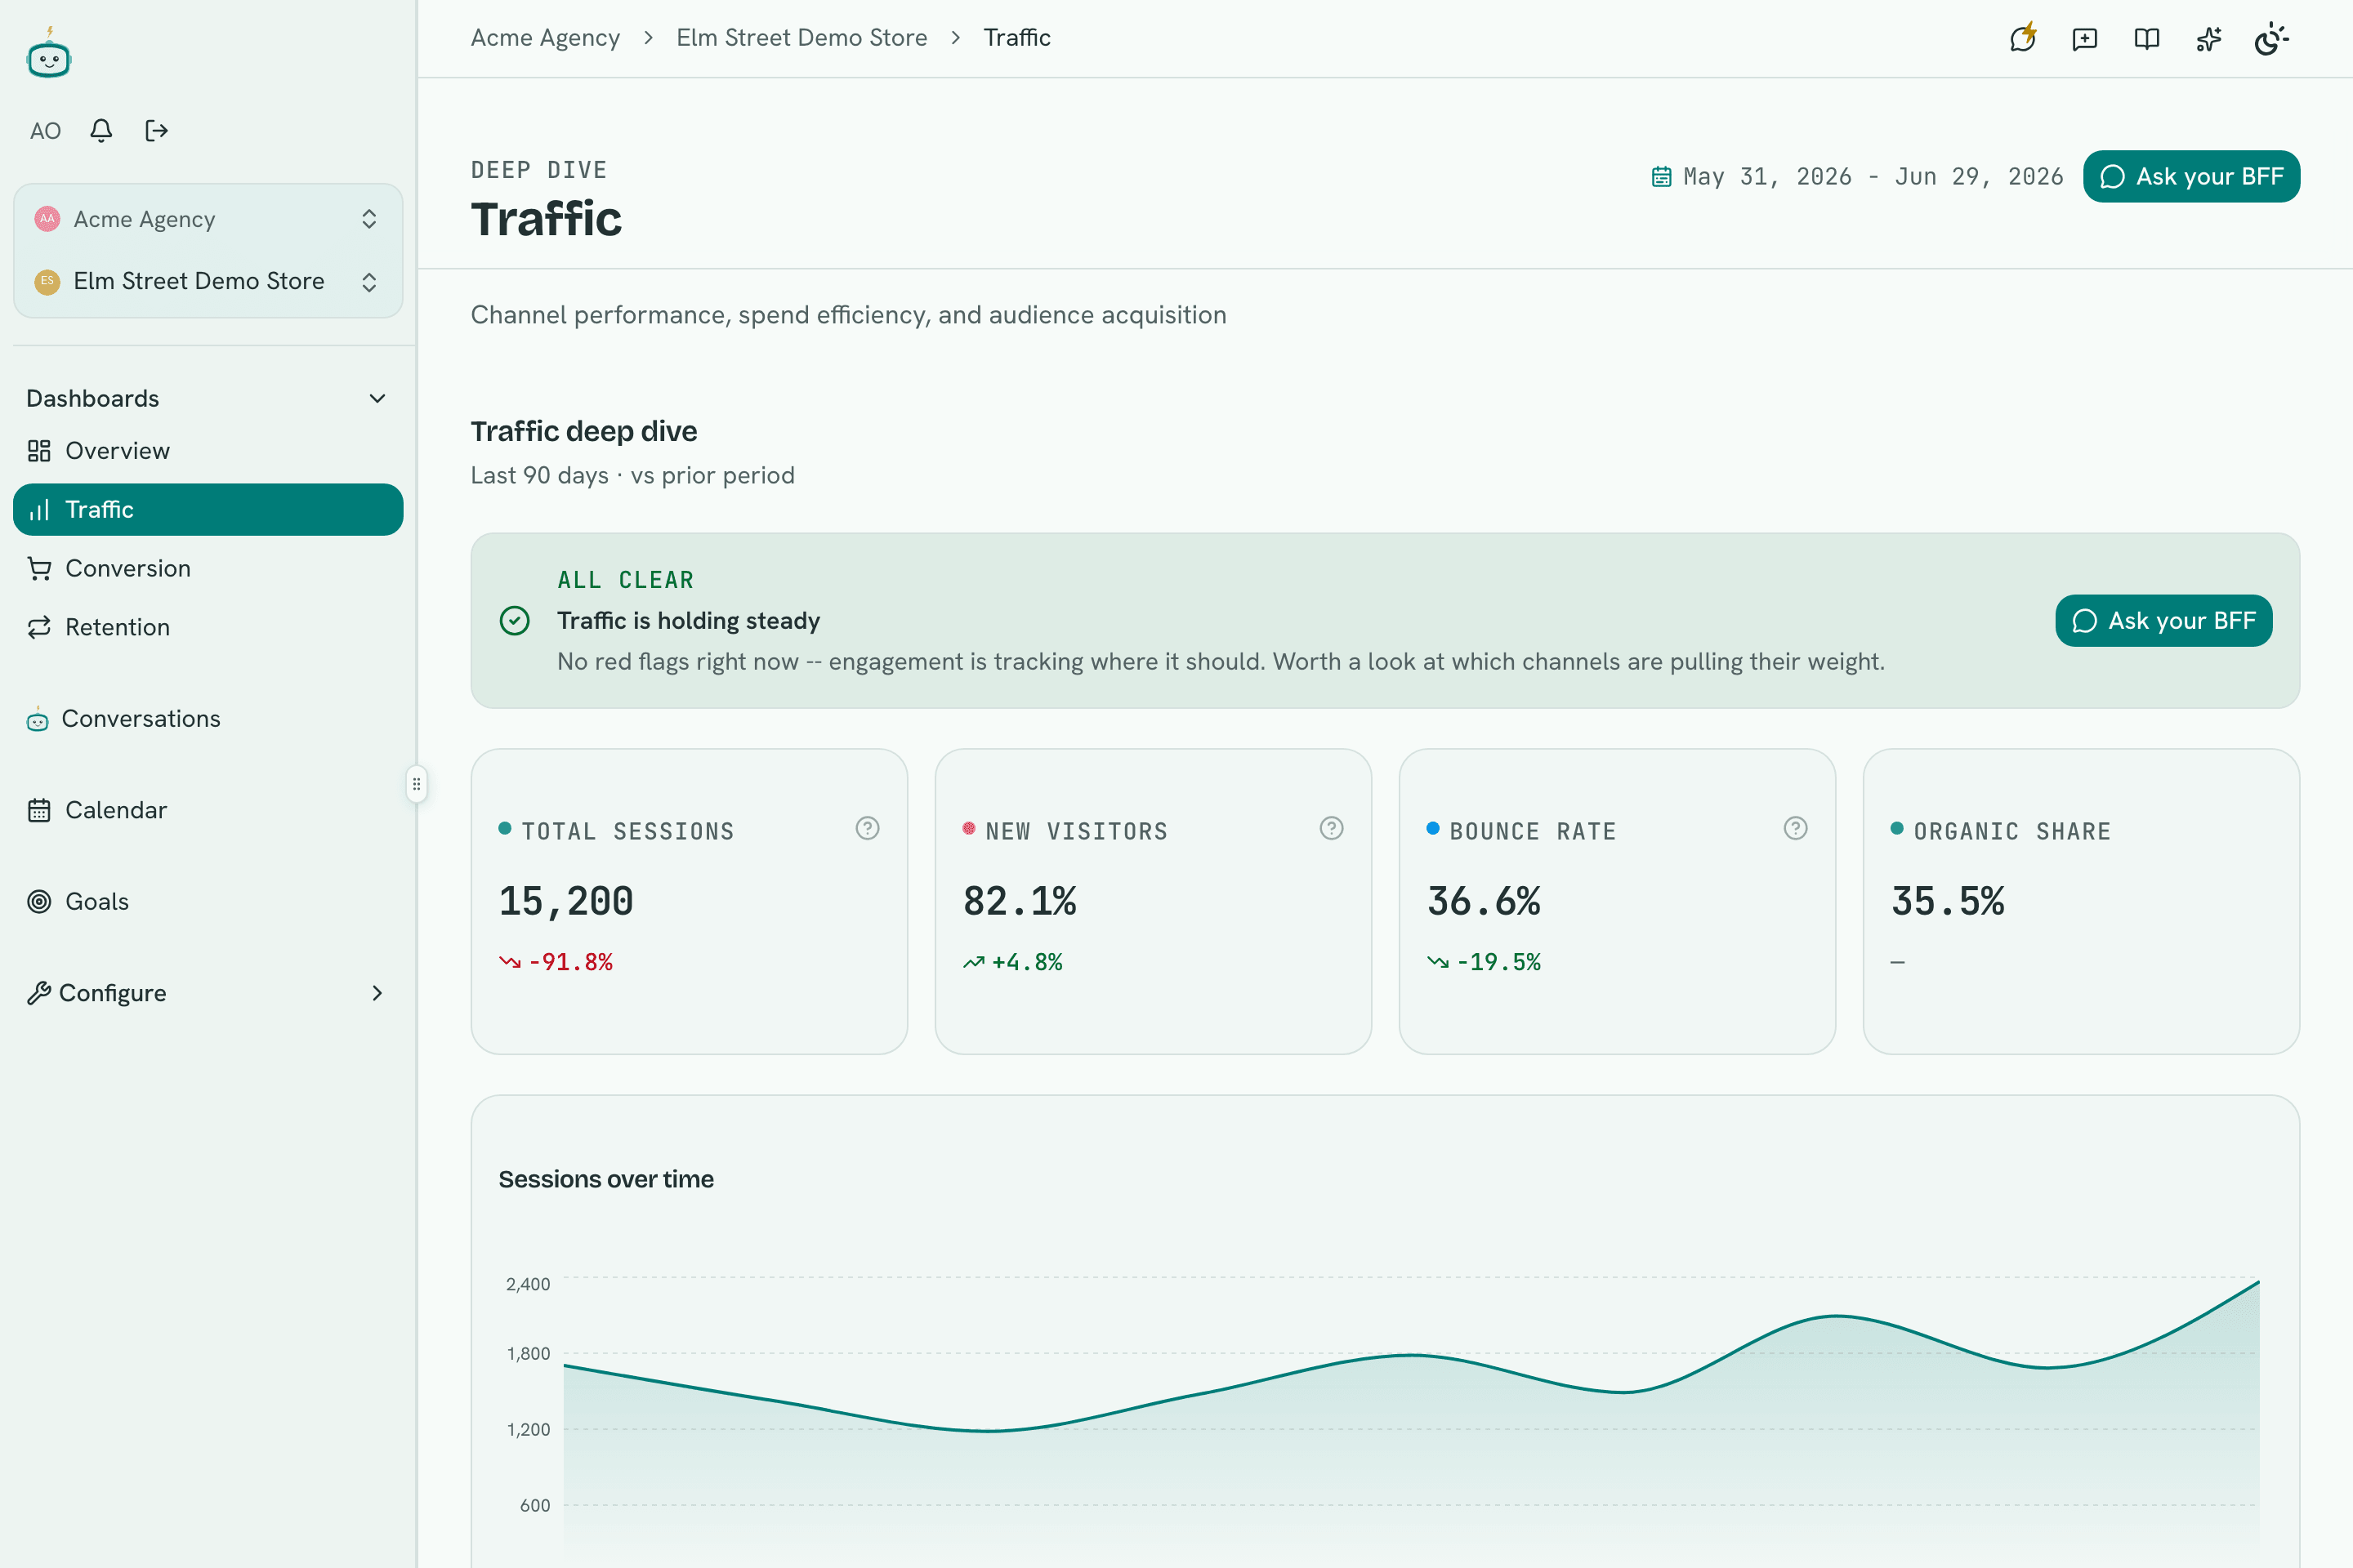Click the Calendar icon in the sidebar
This screenshot has width=2353, height=1568.
pyautogui.click(x=39, y=810)
